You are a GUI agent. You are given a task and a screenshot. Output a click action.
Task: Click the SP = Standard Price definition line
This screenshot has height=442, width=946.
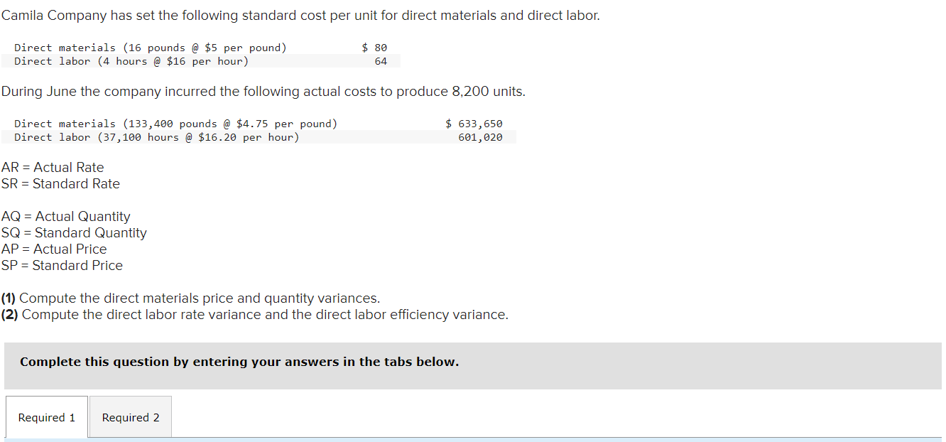pos(62,265)
